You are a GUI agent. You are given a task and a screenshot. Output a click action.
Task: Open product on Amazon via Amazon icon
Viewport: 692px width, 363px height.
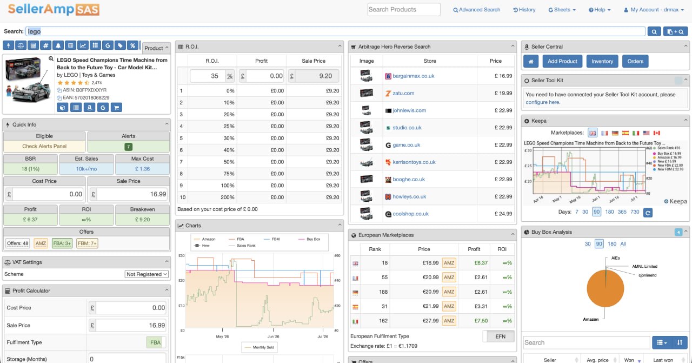click(x=89, y=107)
